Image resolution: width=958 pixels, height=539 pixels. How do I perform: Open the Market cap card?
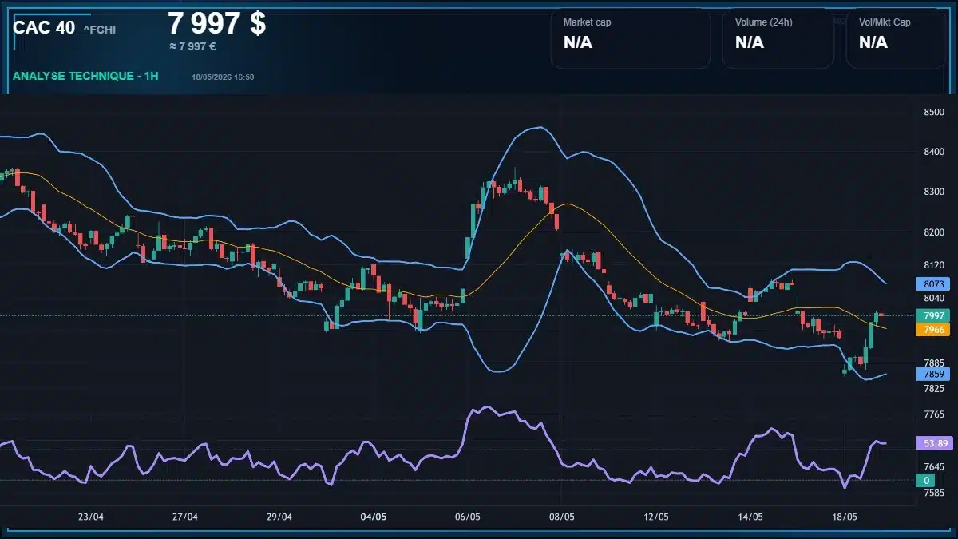(x=631, y=38)
